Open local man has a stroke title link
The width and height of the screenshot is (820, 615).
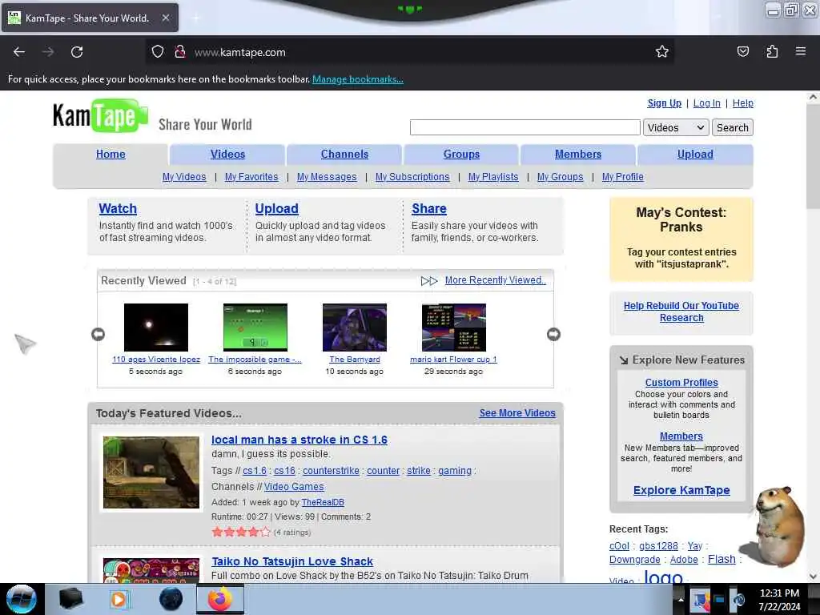pos(299,440)
